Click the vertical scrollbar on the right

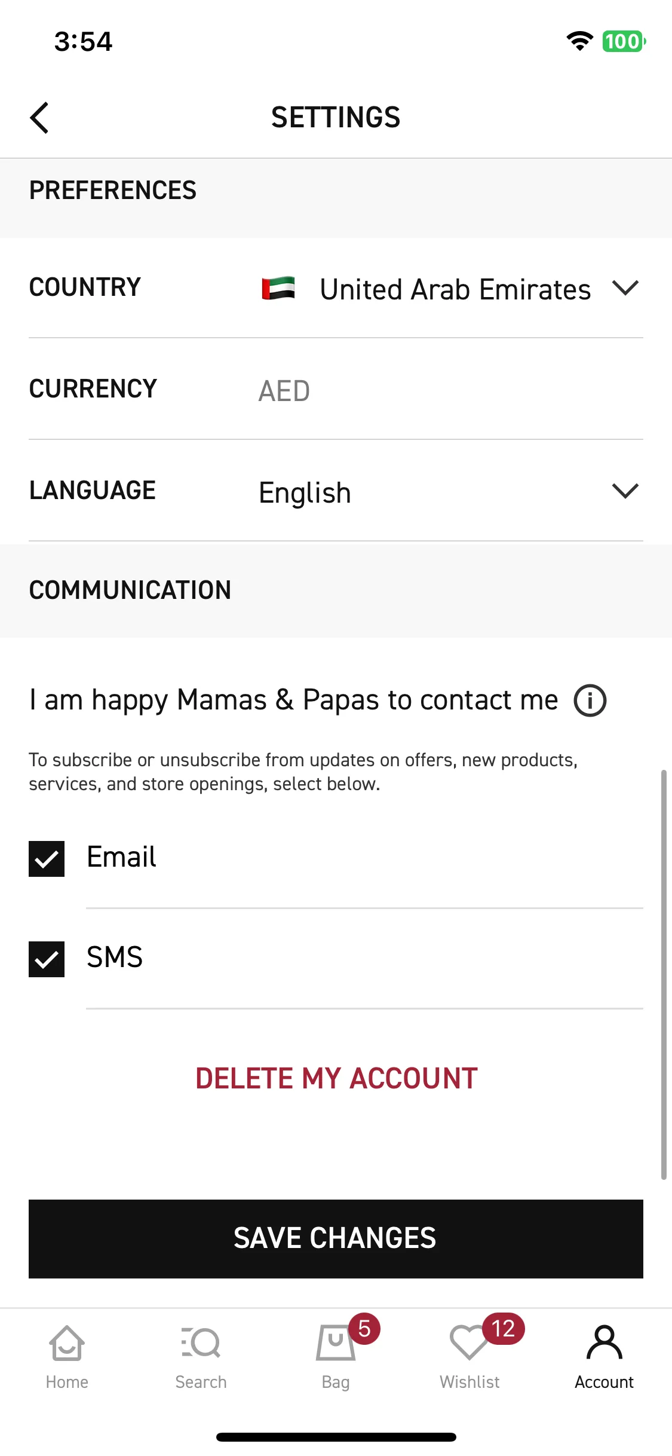[664, 975]
